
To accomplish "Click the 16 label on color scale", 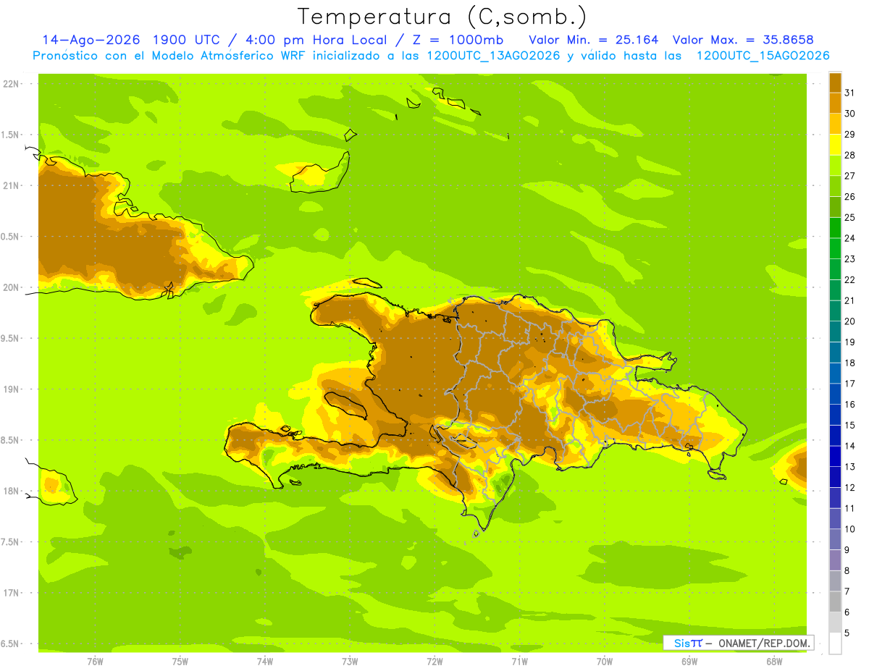I will (849, 405).
